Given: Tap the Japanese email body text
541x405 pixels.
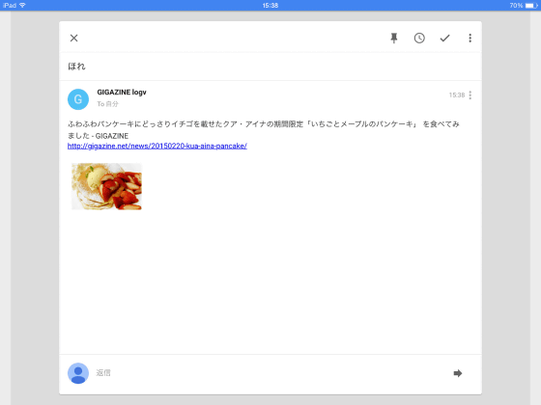Looking at the screenshot, I should tap(264, 129).
